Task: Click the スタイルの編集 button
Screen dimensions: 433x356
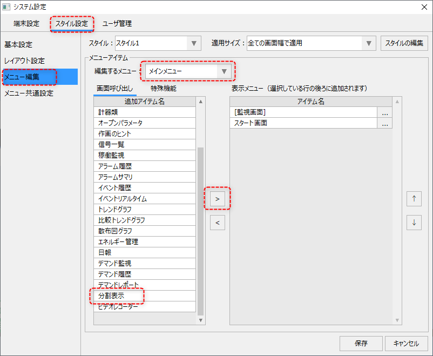Action: (404, 43)
